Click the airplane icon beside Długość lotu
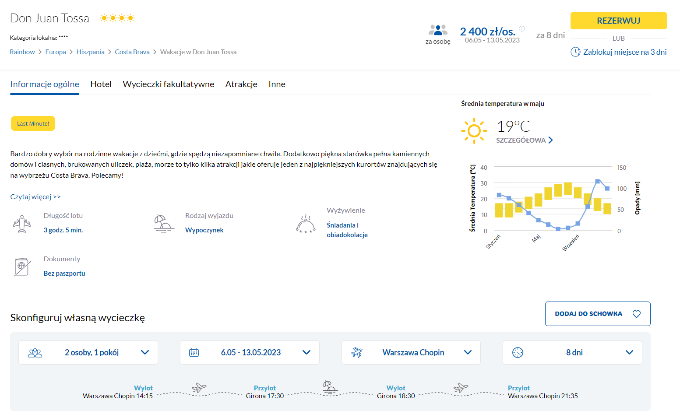The width and height of the screenshot is (680, 414). pos(22,224)
